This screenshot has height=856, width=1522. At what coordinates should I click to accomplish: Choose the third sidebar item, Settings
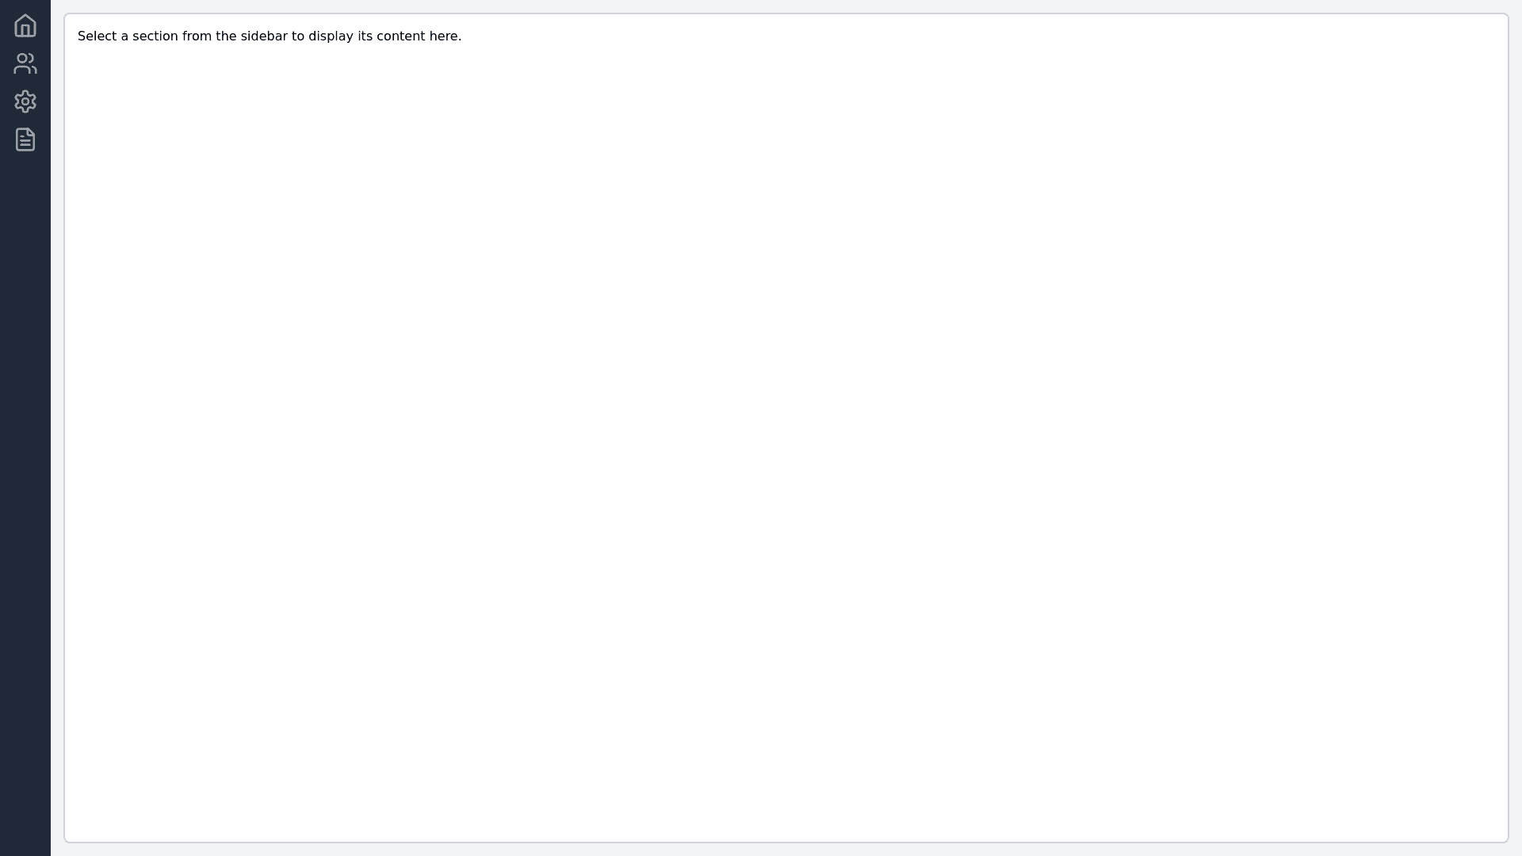tap(25, 101)
